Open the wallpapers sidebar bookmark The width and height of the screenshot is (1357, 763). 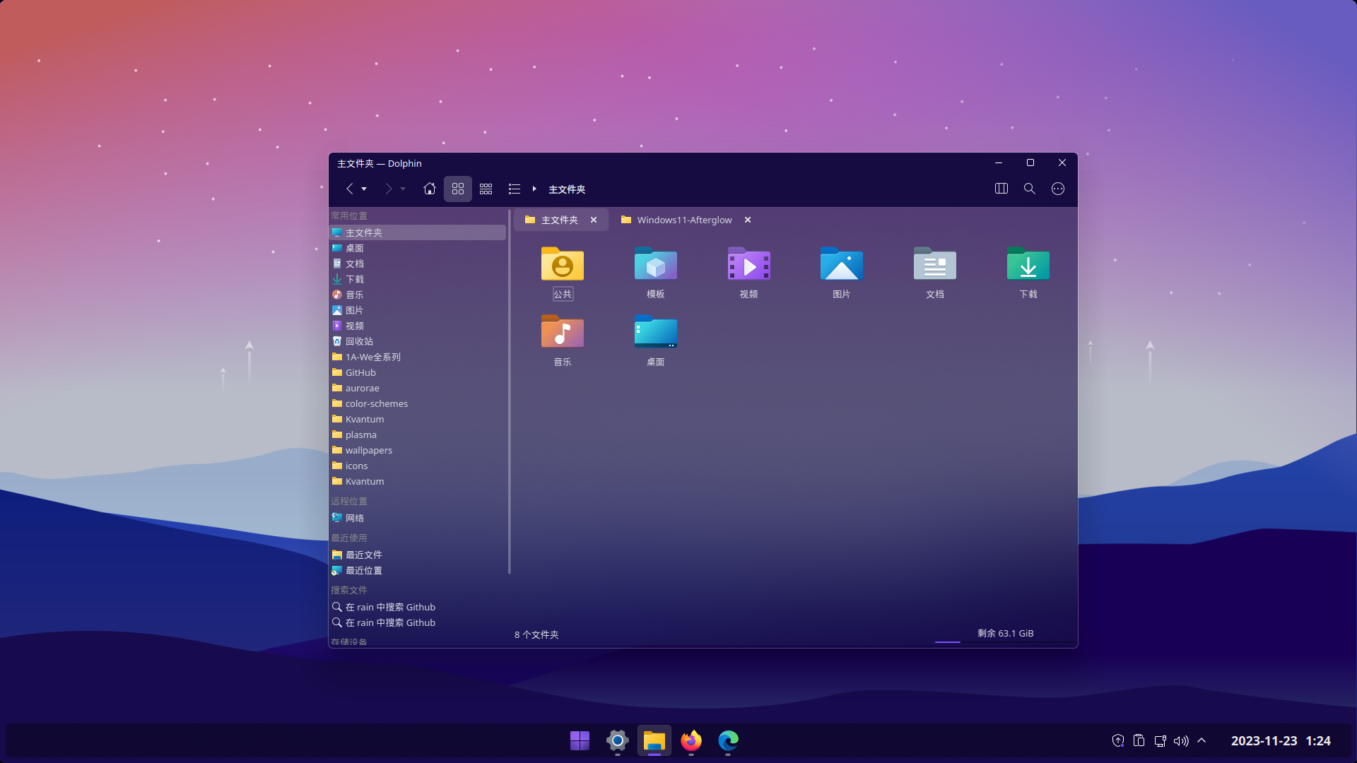(x=418, y=450)
